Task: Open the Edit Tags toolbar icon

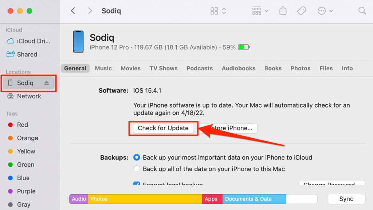Action: pyautogui.click(x=302, y=11)
